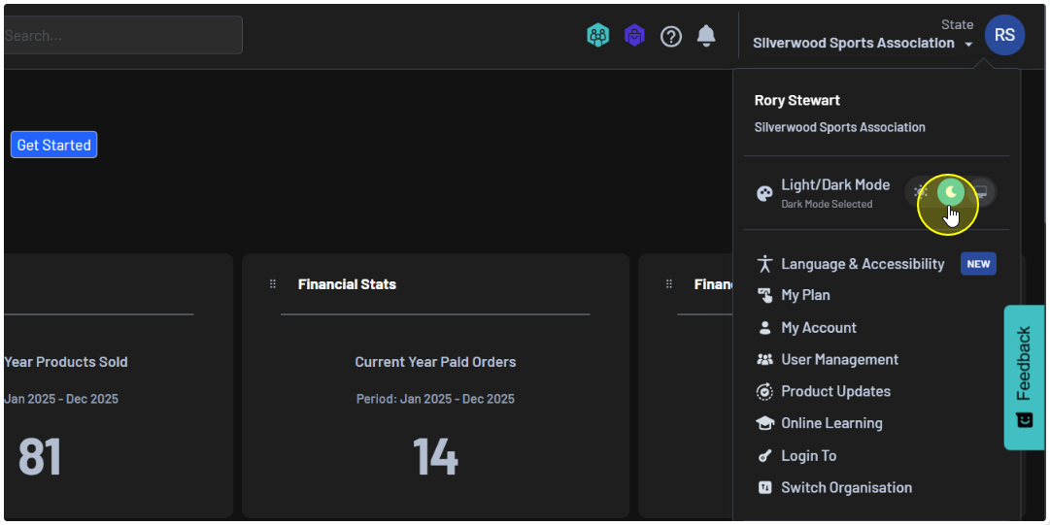Click the Light/Dark Mode palette icon
Image resolution: width=1050 pixels, height=525 pixels.
pyautogui.click(x=764, y=194)
